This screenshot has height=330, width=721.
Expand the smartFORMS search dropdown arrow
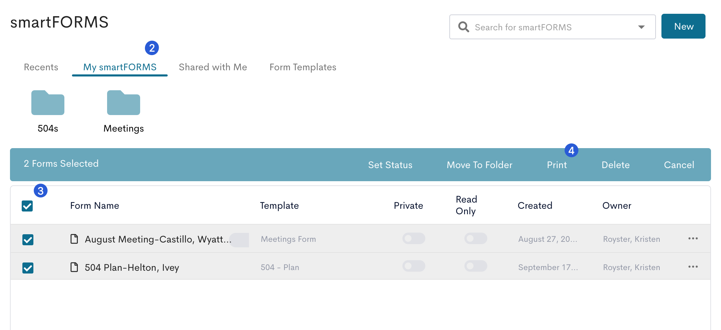tap(641, 27)
